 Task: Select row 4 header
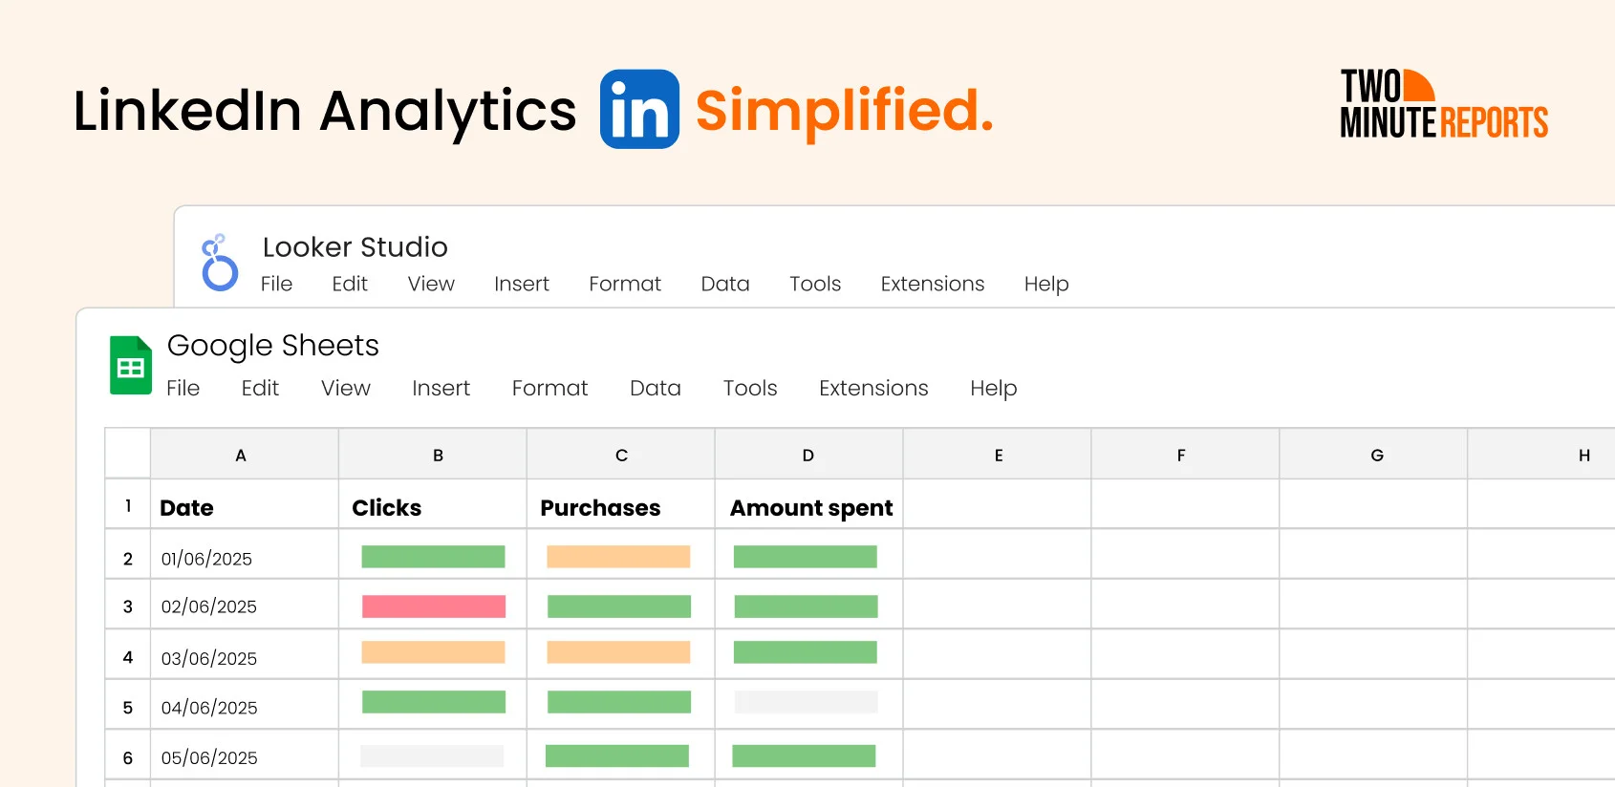point(127,654)
